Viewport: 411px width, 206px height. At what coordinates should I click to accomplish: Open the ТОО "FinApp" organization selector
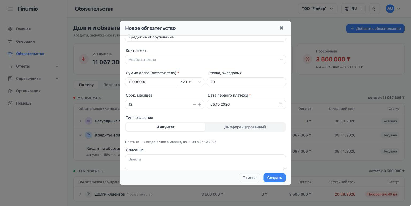click(318, 9)
